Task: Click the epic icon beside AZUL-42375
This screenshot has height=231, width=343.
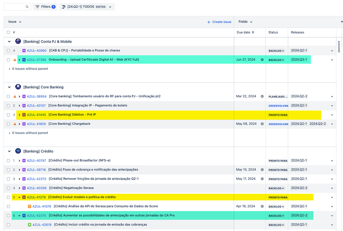Action: tap(24, 216)
